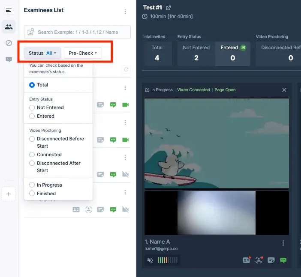301x277 pixels.
Task: Click the Test #1 title
Action: pos(153,7)
